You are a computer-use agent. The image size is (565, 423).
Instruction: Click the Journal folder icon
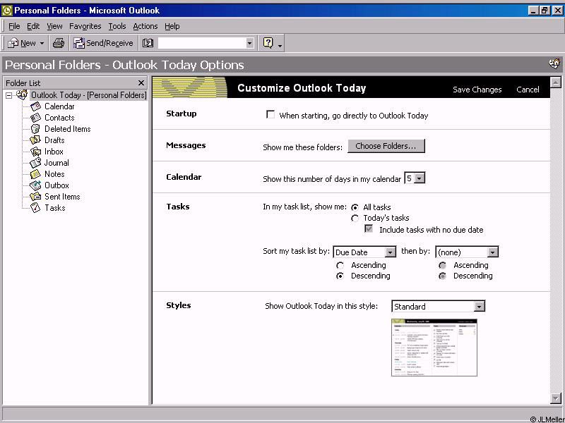click(36, 163)
